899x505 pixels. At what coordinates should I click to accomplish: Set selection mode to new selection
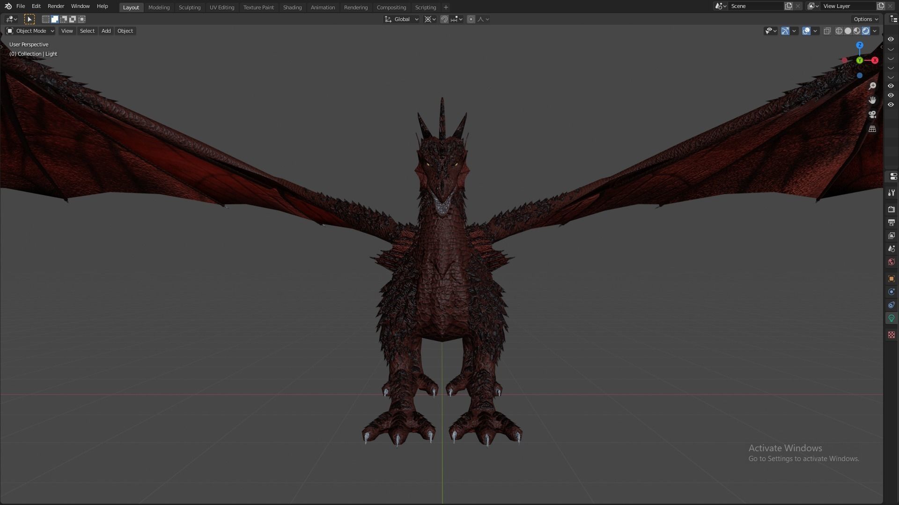click(46, 19)
